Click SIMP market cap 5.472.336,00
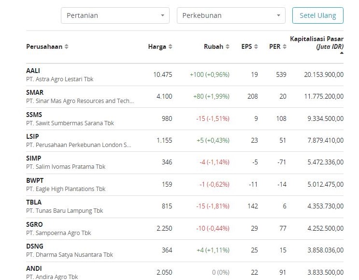The height and width of the screenshot is (280, 359). (326, 162)
